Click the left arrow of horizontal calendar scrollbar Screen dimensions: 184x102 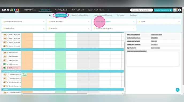pos(22,93)
